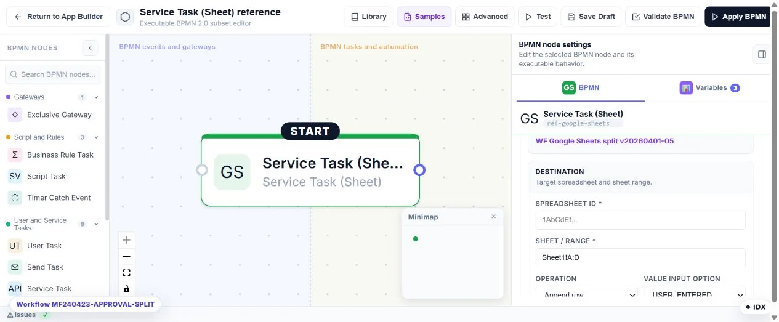Image resolution: width=779 pixels, height=322 pixels.
Task: Fit the canvas view to screen
Action: tap(126, 272)
